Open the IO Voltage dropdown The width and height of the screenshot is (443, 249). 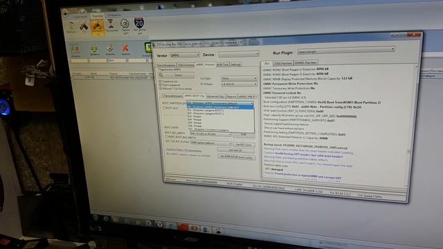coord(239,84)
